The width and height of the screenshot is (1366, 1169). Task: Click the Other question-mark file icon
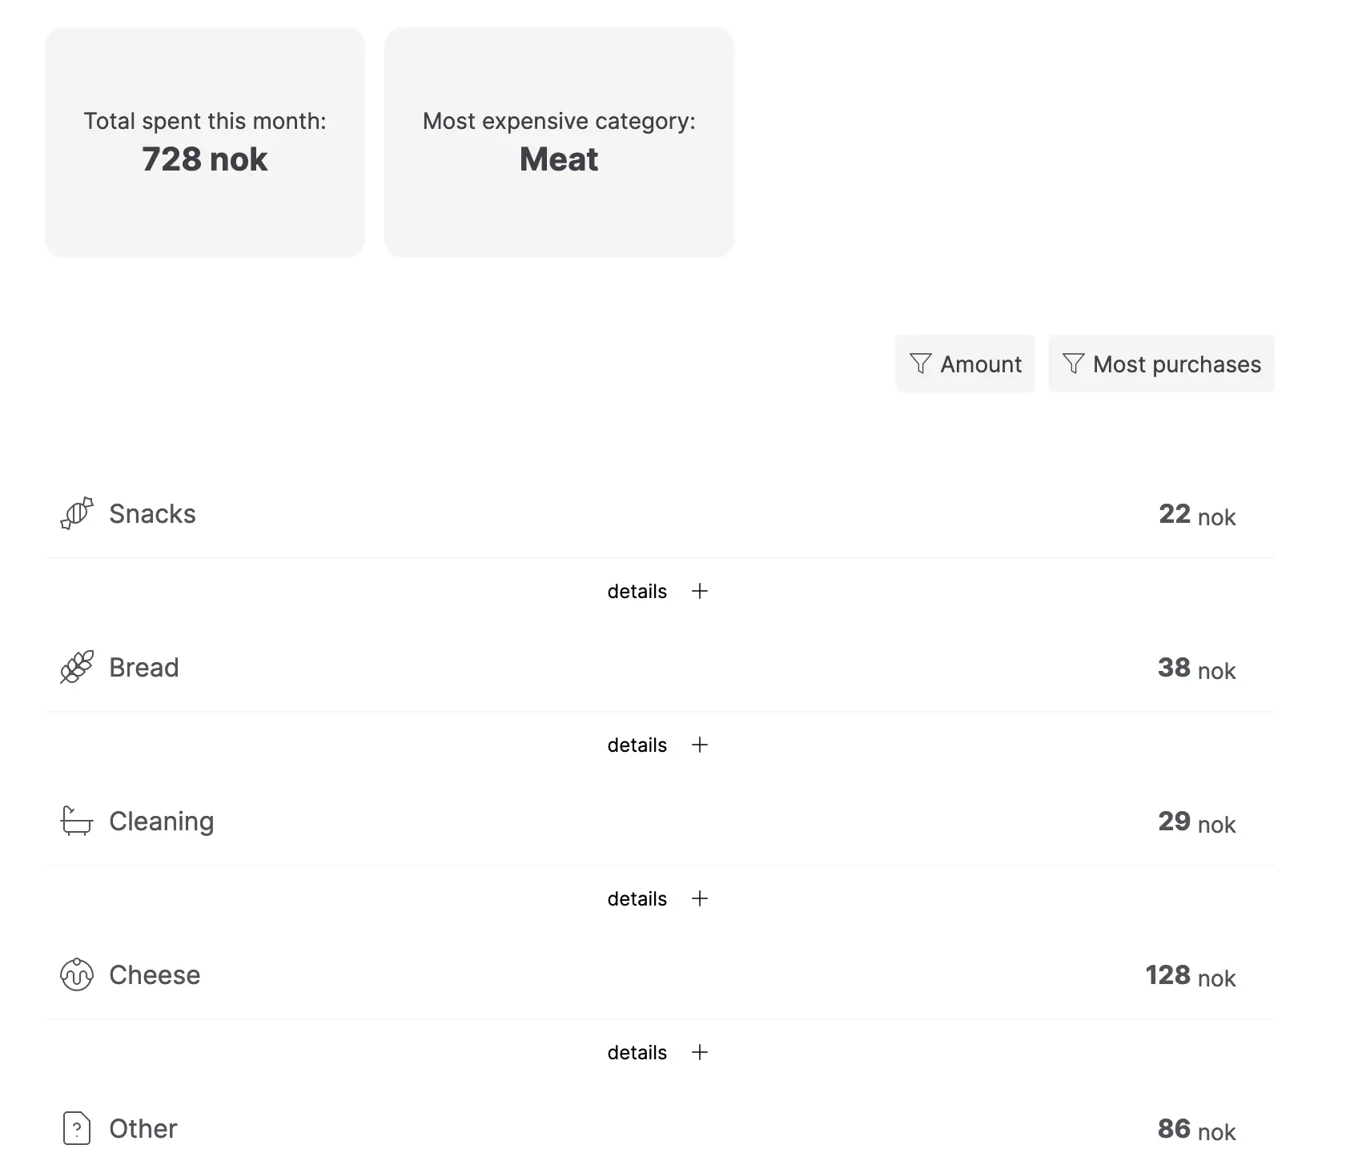77,1128
